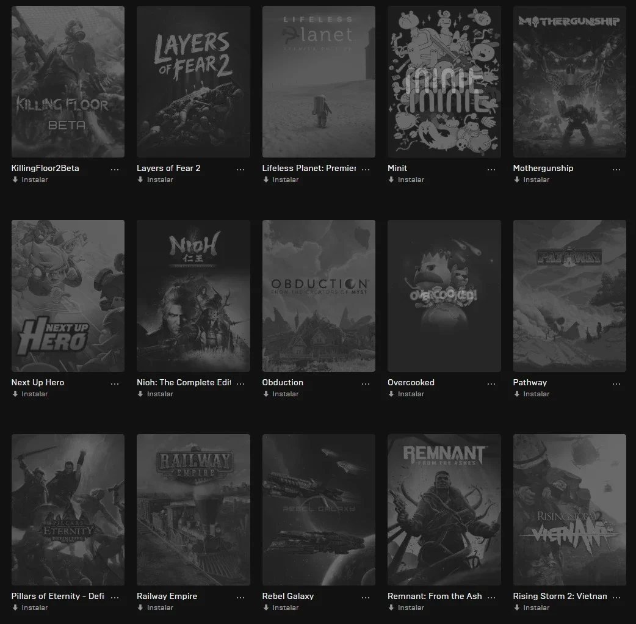Click Instalar under Mothergunship

532,180
